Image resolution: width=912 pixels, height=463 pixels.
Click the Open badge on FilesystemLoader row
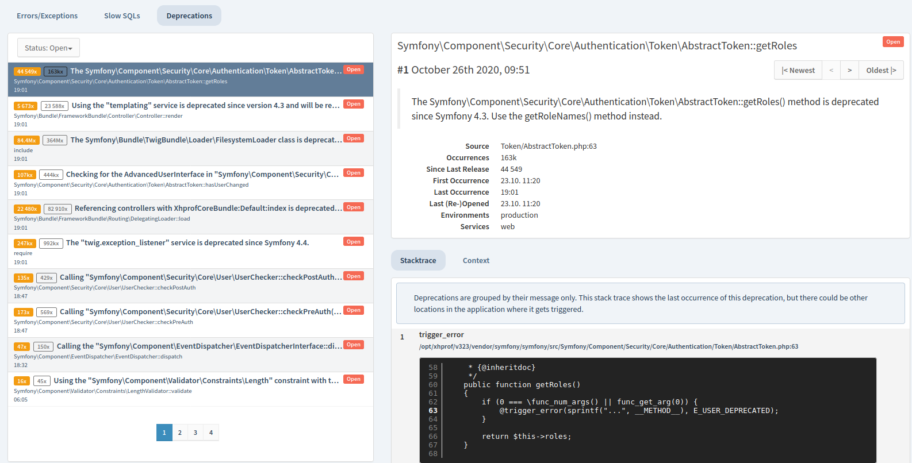click(354, 138)
